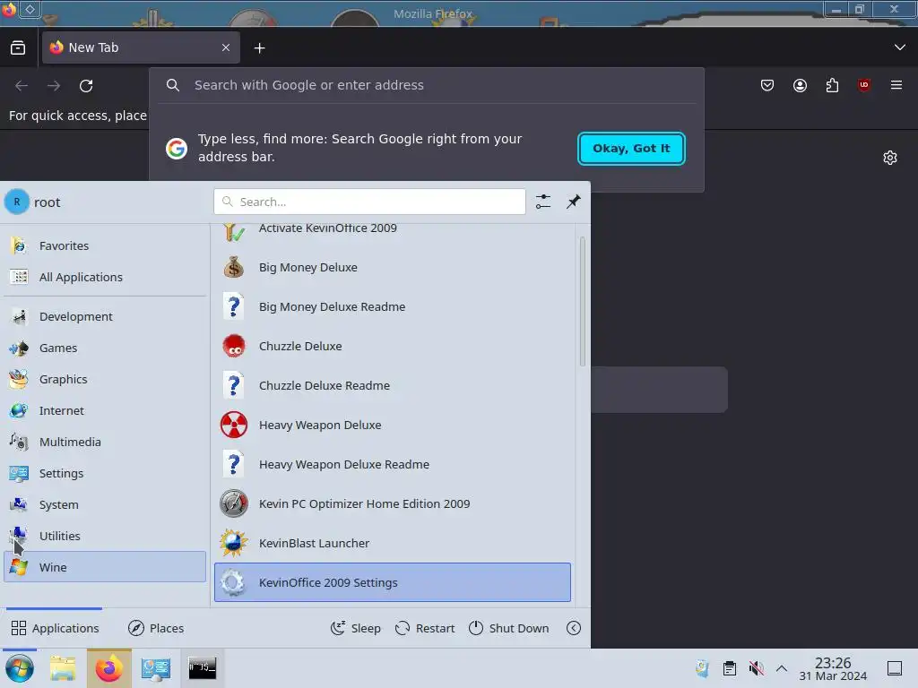
Task: Select Favorites category
Action: pyautogui.click(x=105, y=245)
